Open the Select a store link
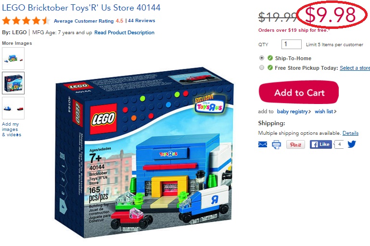370x246 pixels. point(355,68)
